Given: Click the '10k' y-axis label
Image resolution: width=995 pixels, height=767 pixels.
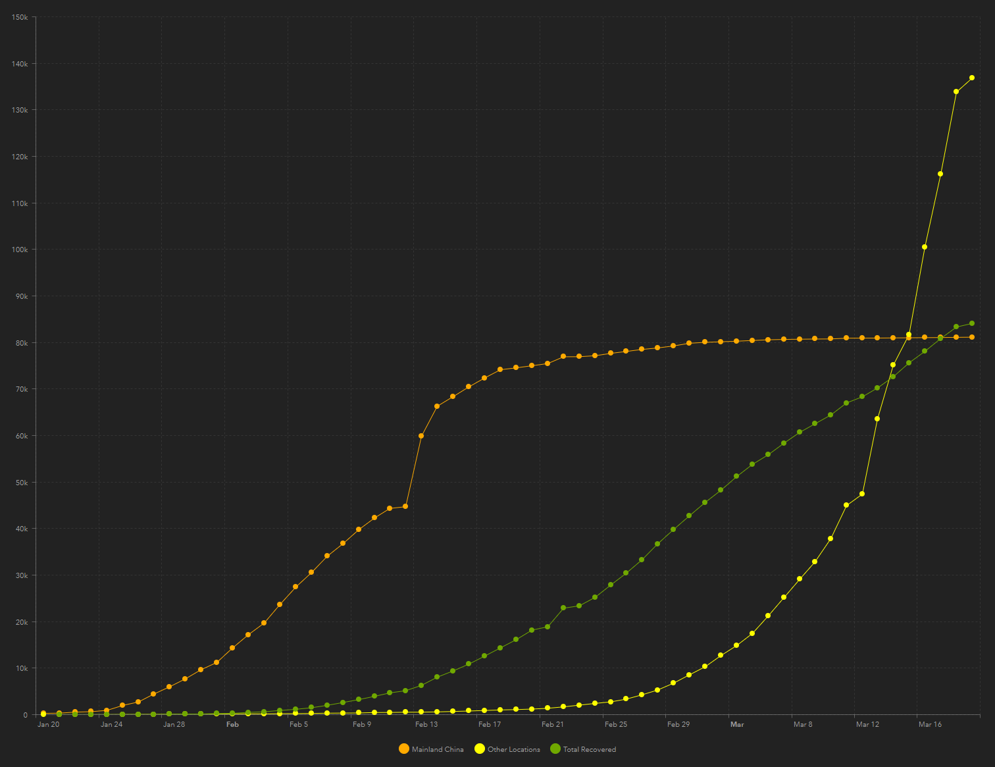Looking at the screenshot, I should click(22, 668).
